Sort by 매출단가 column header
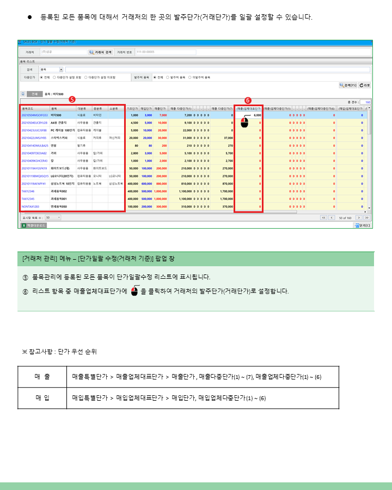 (x=160, y=108)
